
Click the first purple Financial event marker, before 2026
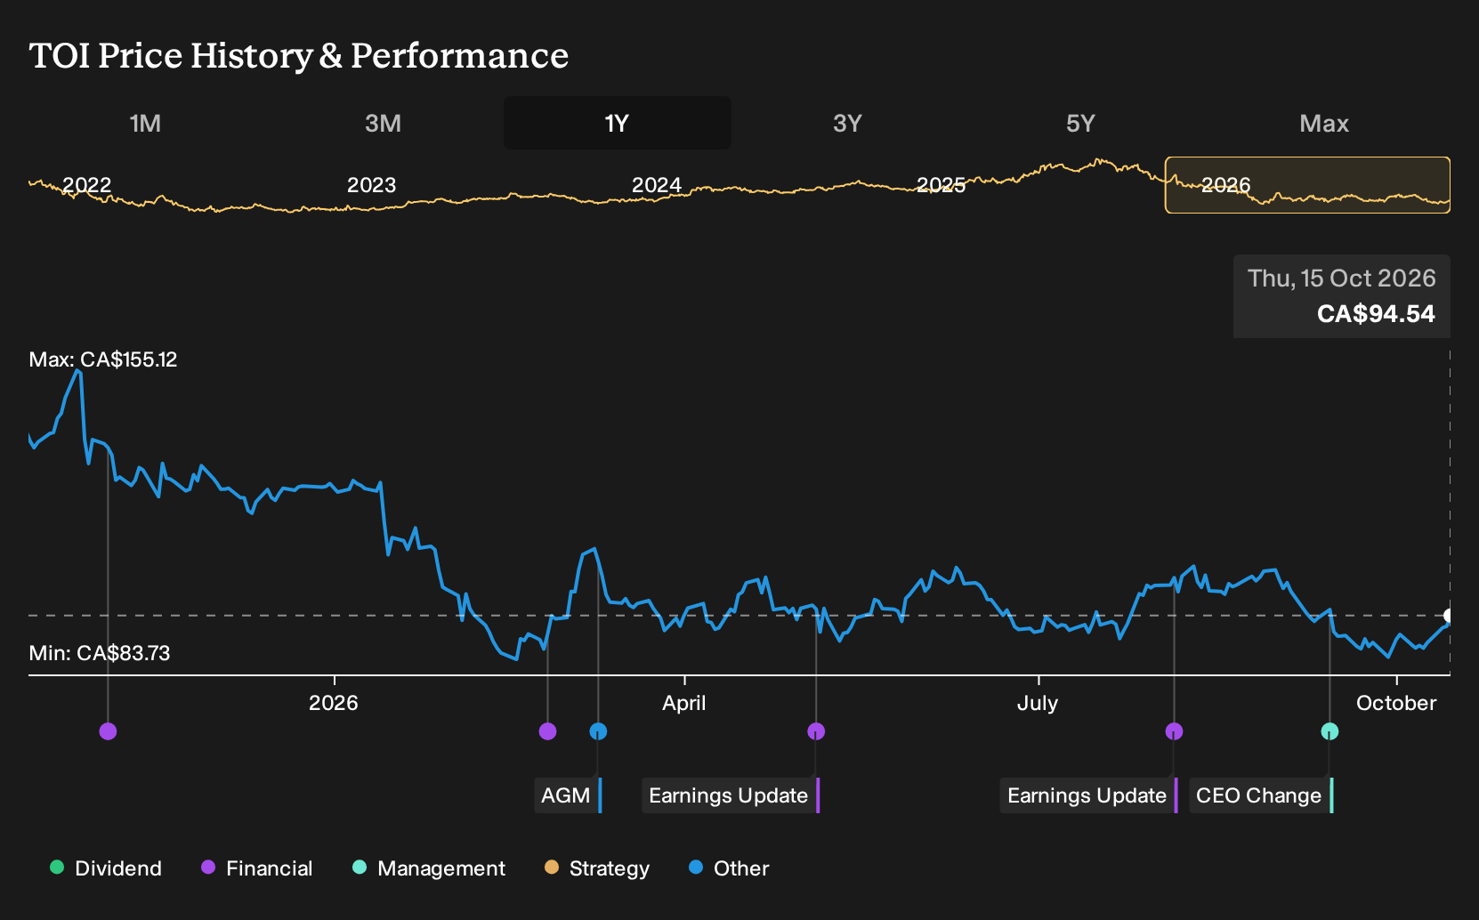click(108, 731)
